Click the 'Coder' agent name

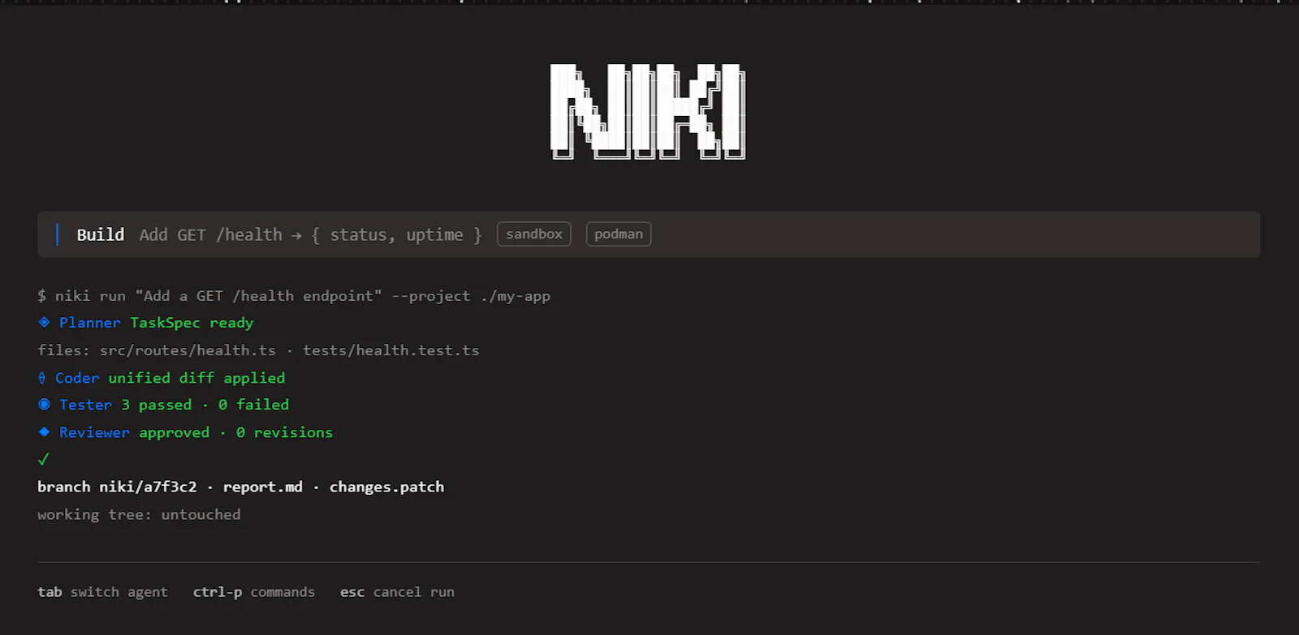pyautogui.click(x=77, y=378)
